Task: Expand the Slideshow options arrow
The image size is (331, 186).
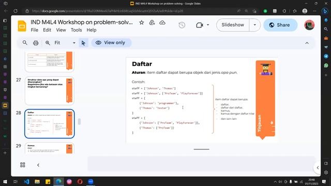Action: click(x=255, y=25)
